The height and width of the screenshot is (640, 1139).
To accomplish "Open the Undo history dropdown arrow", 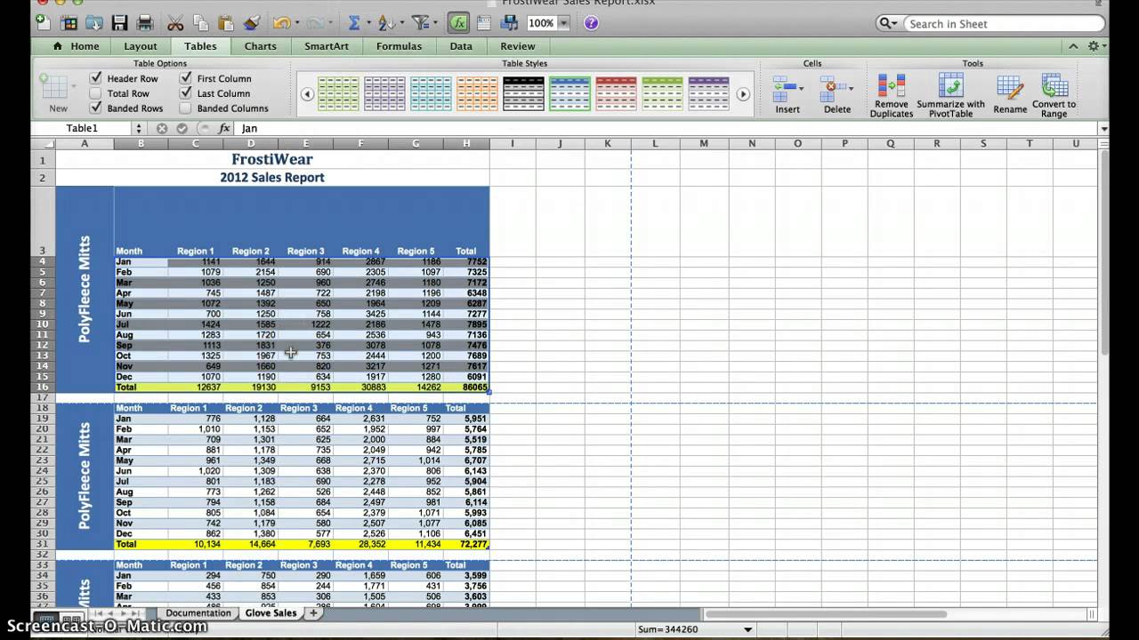I will pyautogui.click(x=296, y=23).
